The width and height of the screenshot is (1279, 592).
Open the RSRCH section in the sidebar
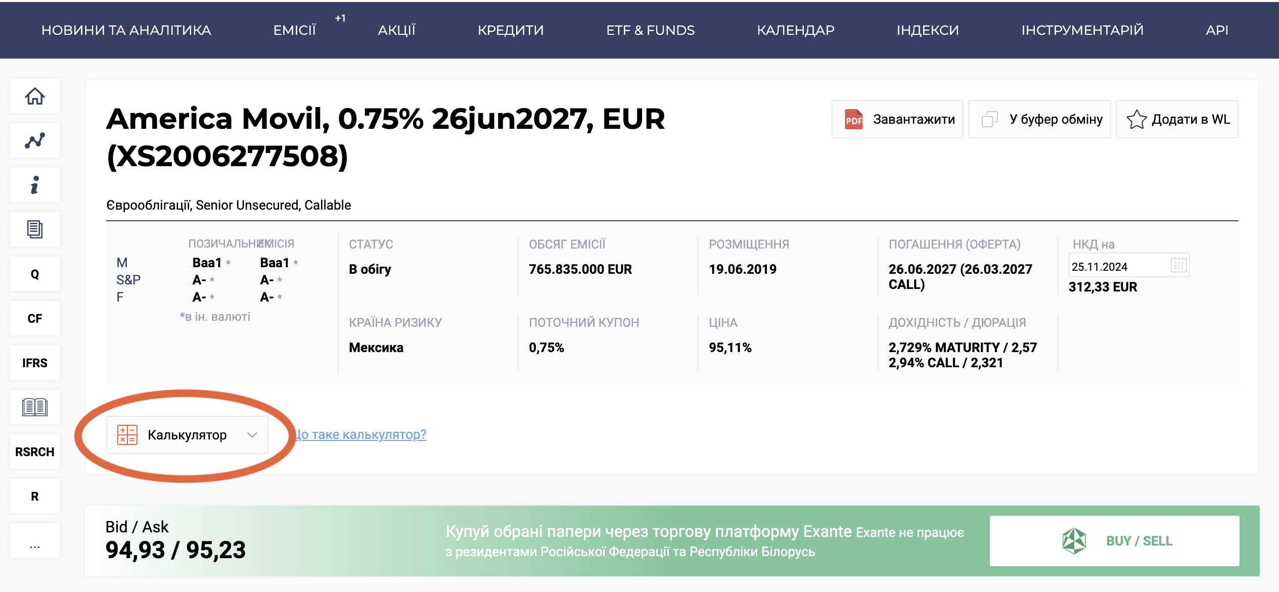point(35,452)
